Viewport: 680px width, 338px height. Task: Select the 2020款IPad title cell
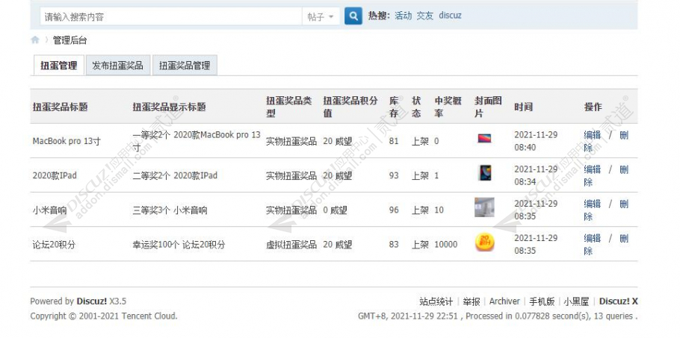[55, 175]
